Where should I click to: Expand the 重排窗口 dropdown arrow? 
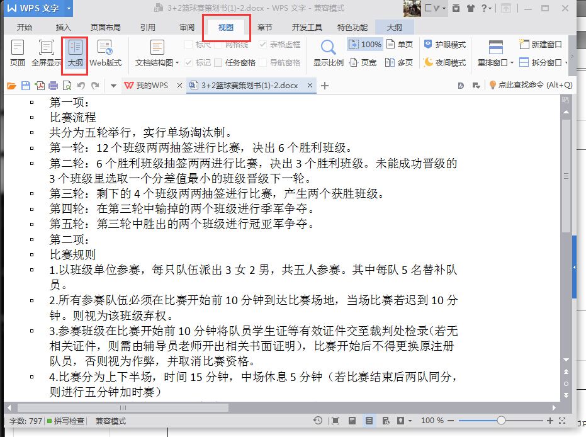point(512,63)
